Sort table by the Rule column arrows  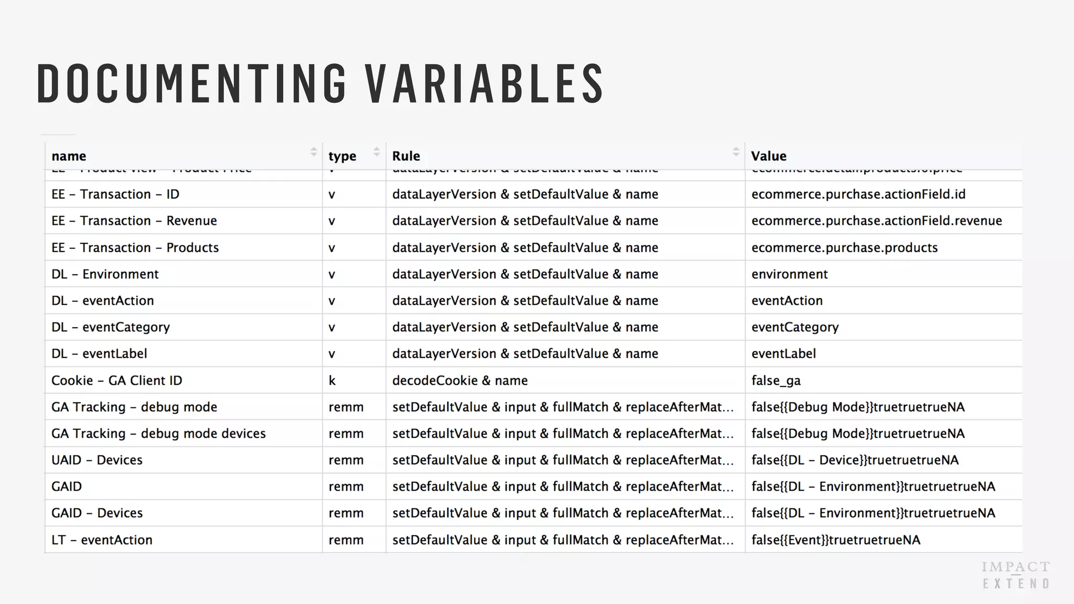point(736,152)
